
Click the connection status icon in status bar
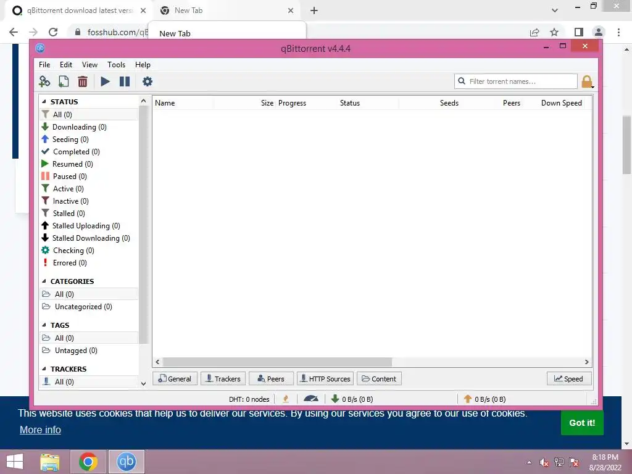[286, 399]
